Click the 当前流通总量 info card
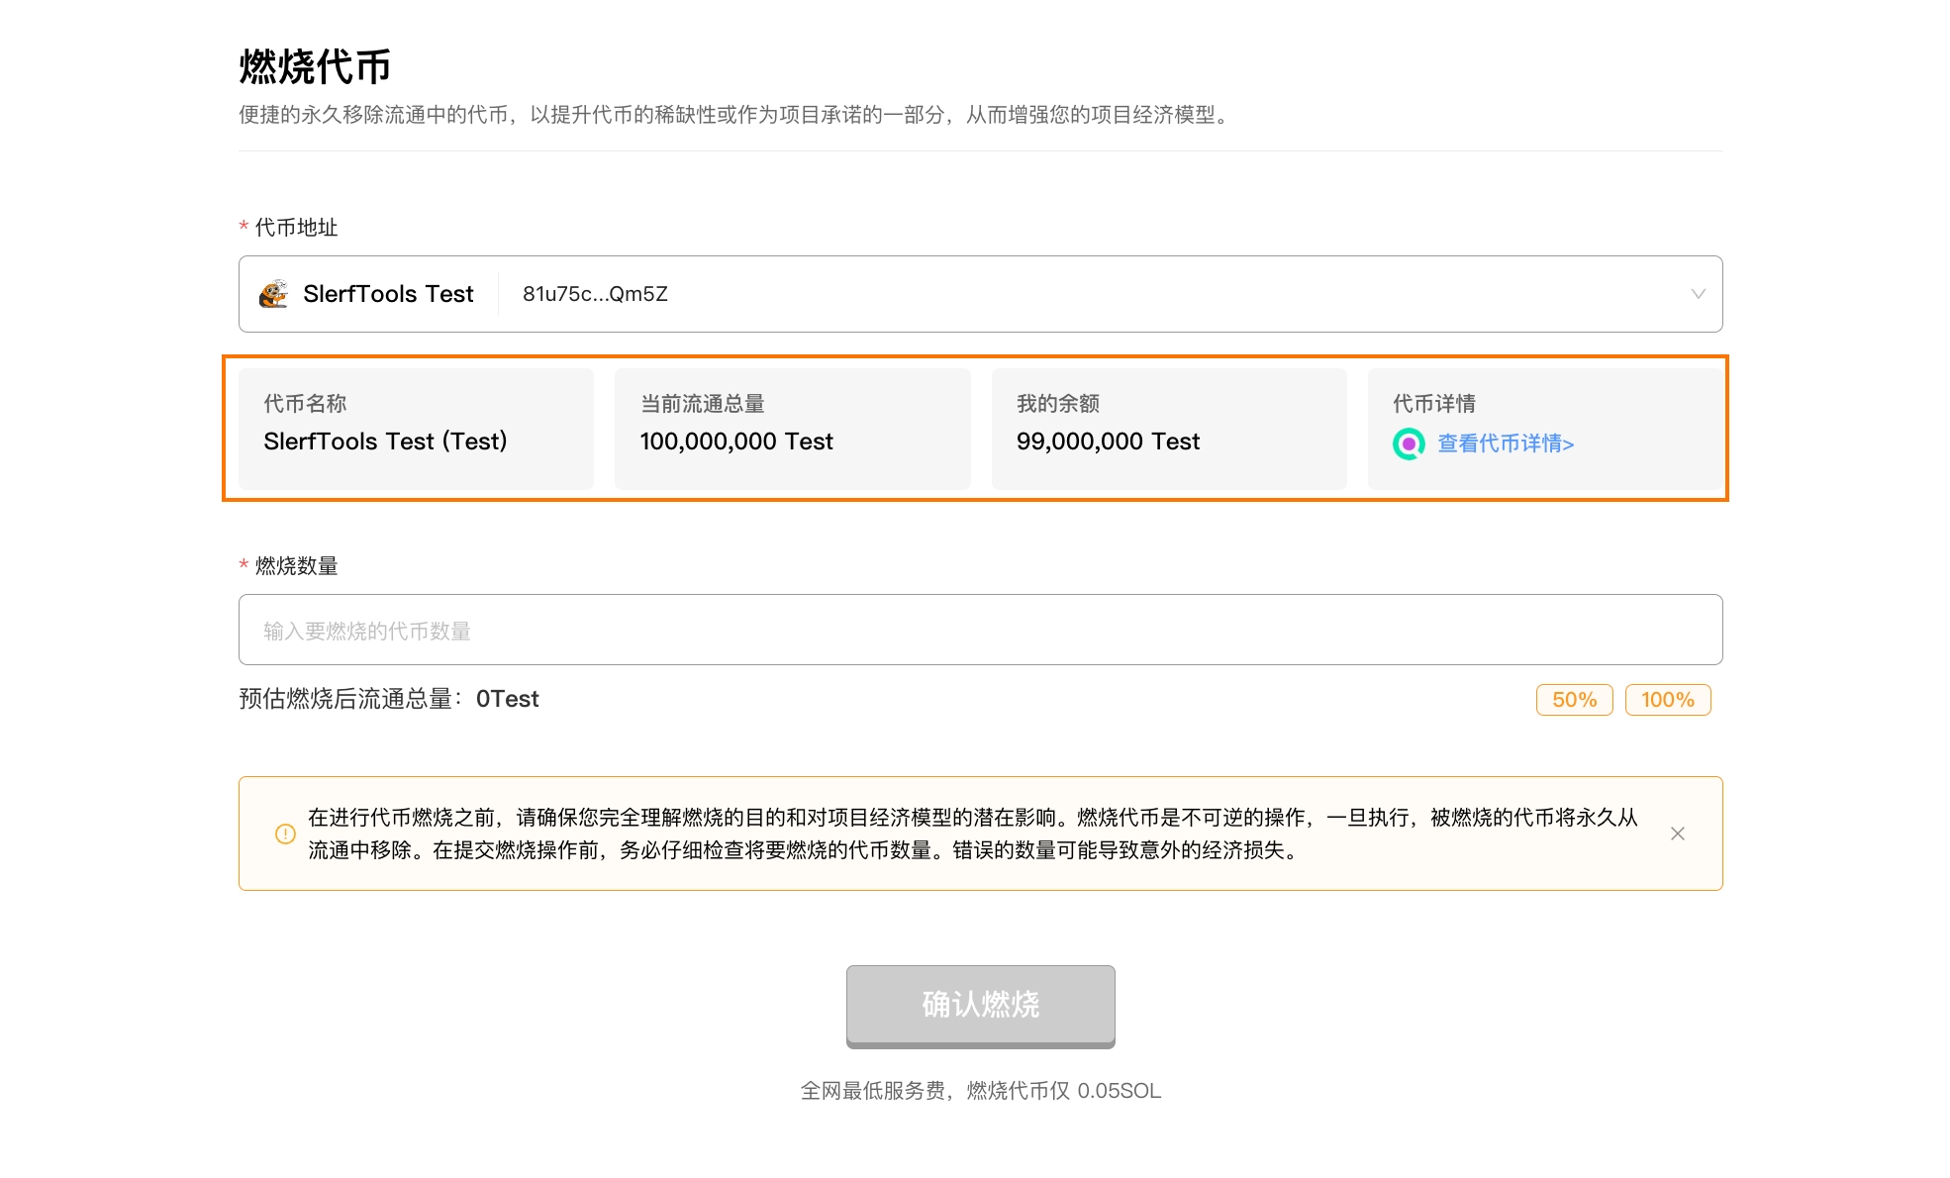This screenshot has height=1178, width=1950. (x=792, y=429)
